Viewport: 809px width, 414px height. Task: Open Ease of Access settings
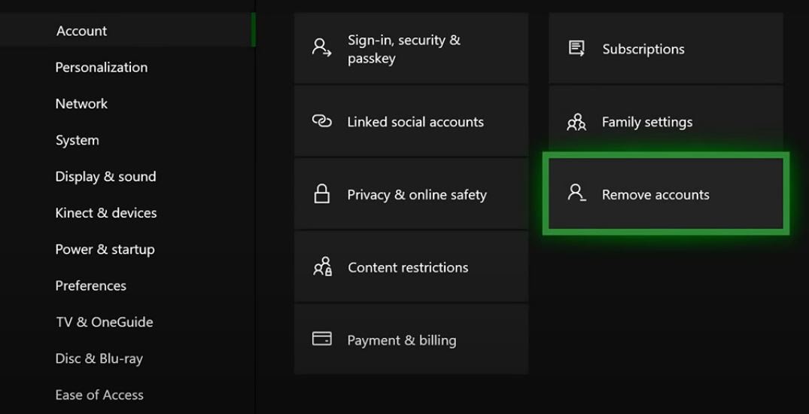click(99, 394)
